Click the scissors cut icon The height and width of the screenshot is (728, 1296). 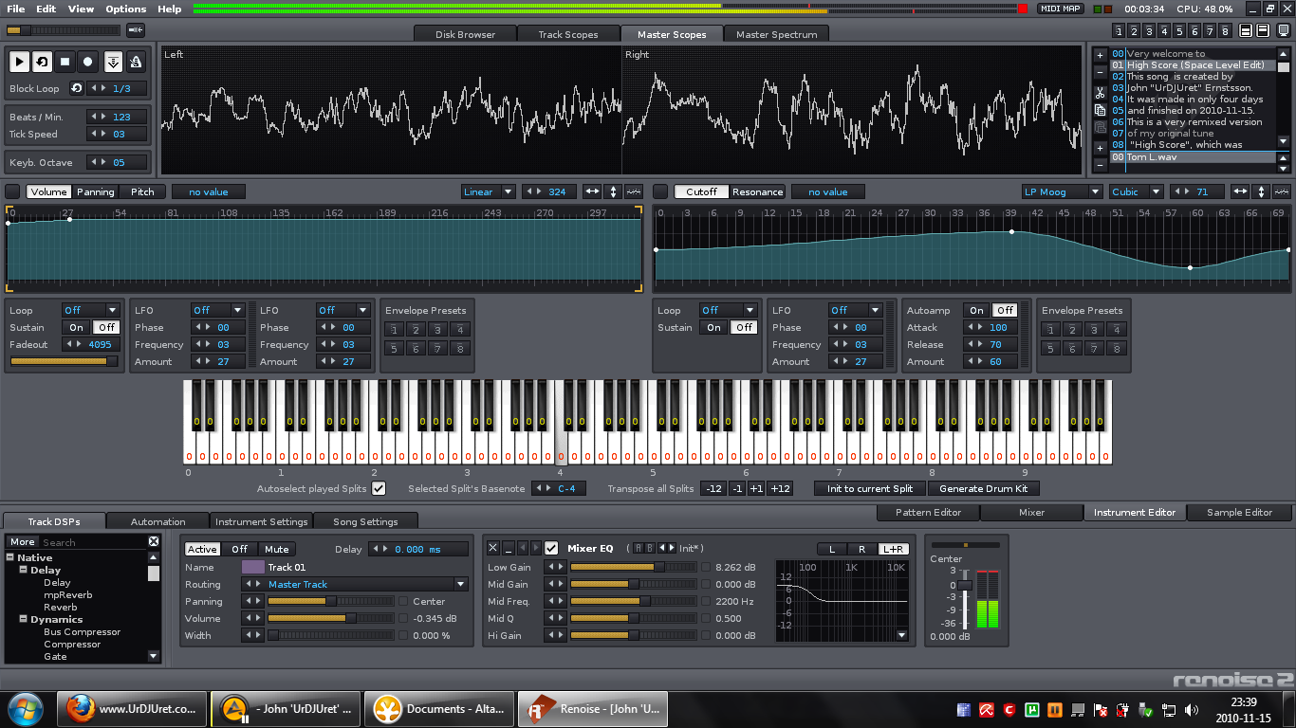click(1100, 93)
